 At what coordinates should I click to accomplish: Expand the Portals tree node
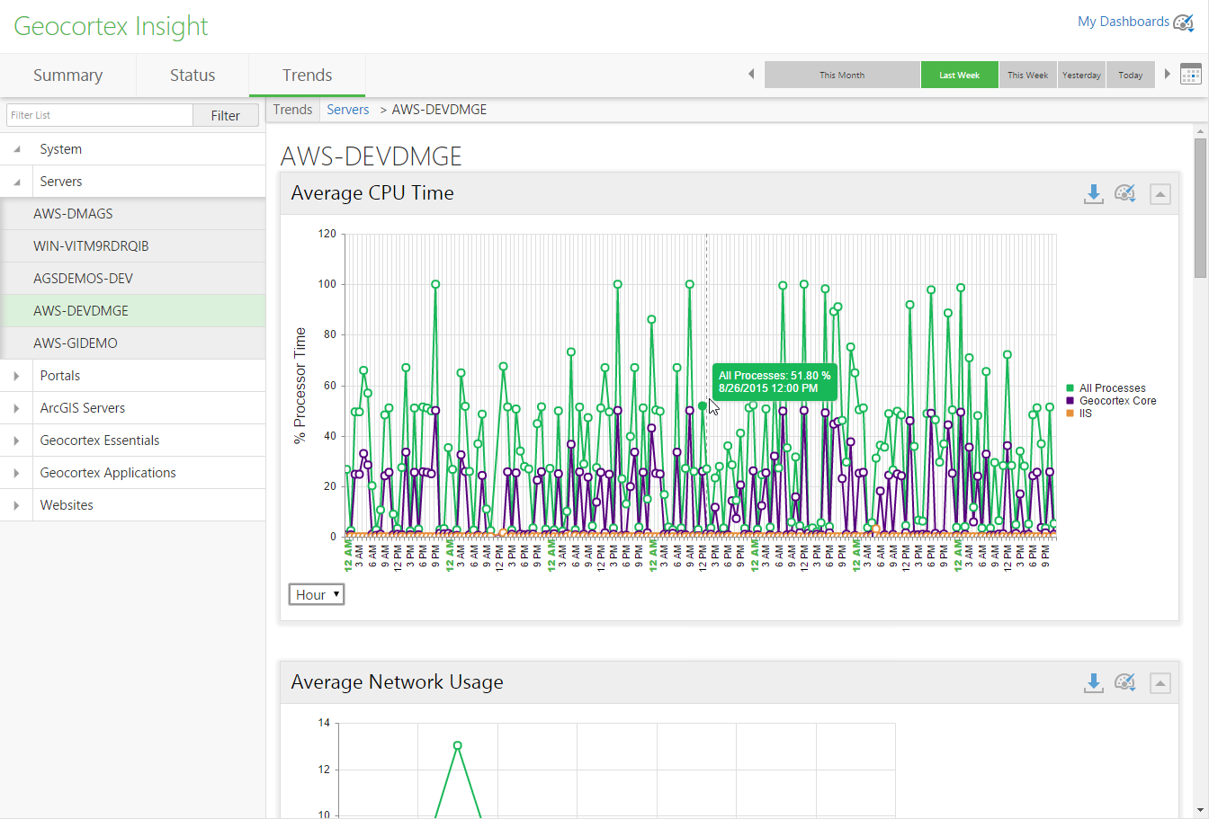17,376
